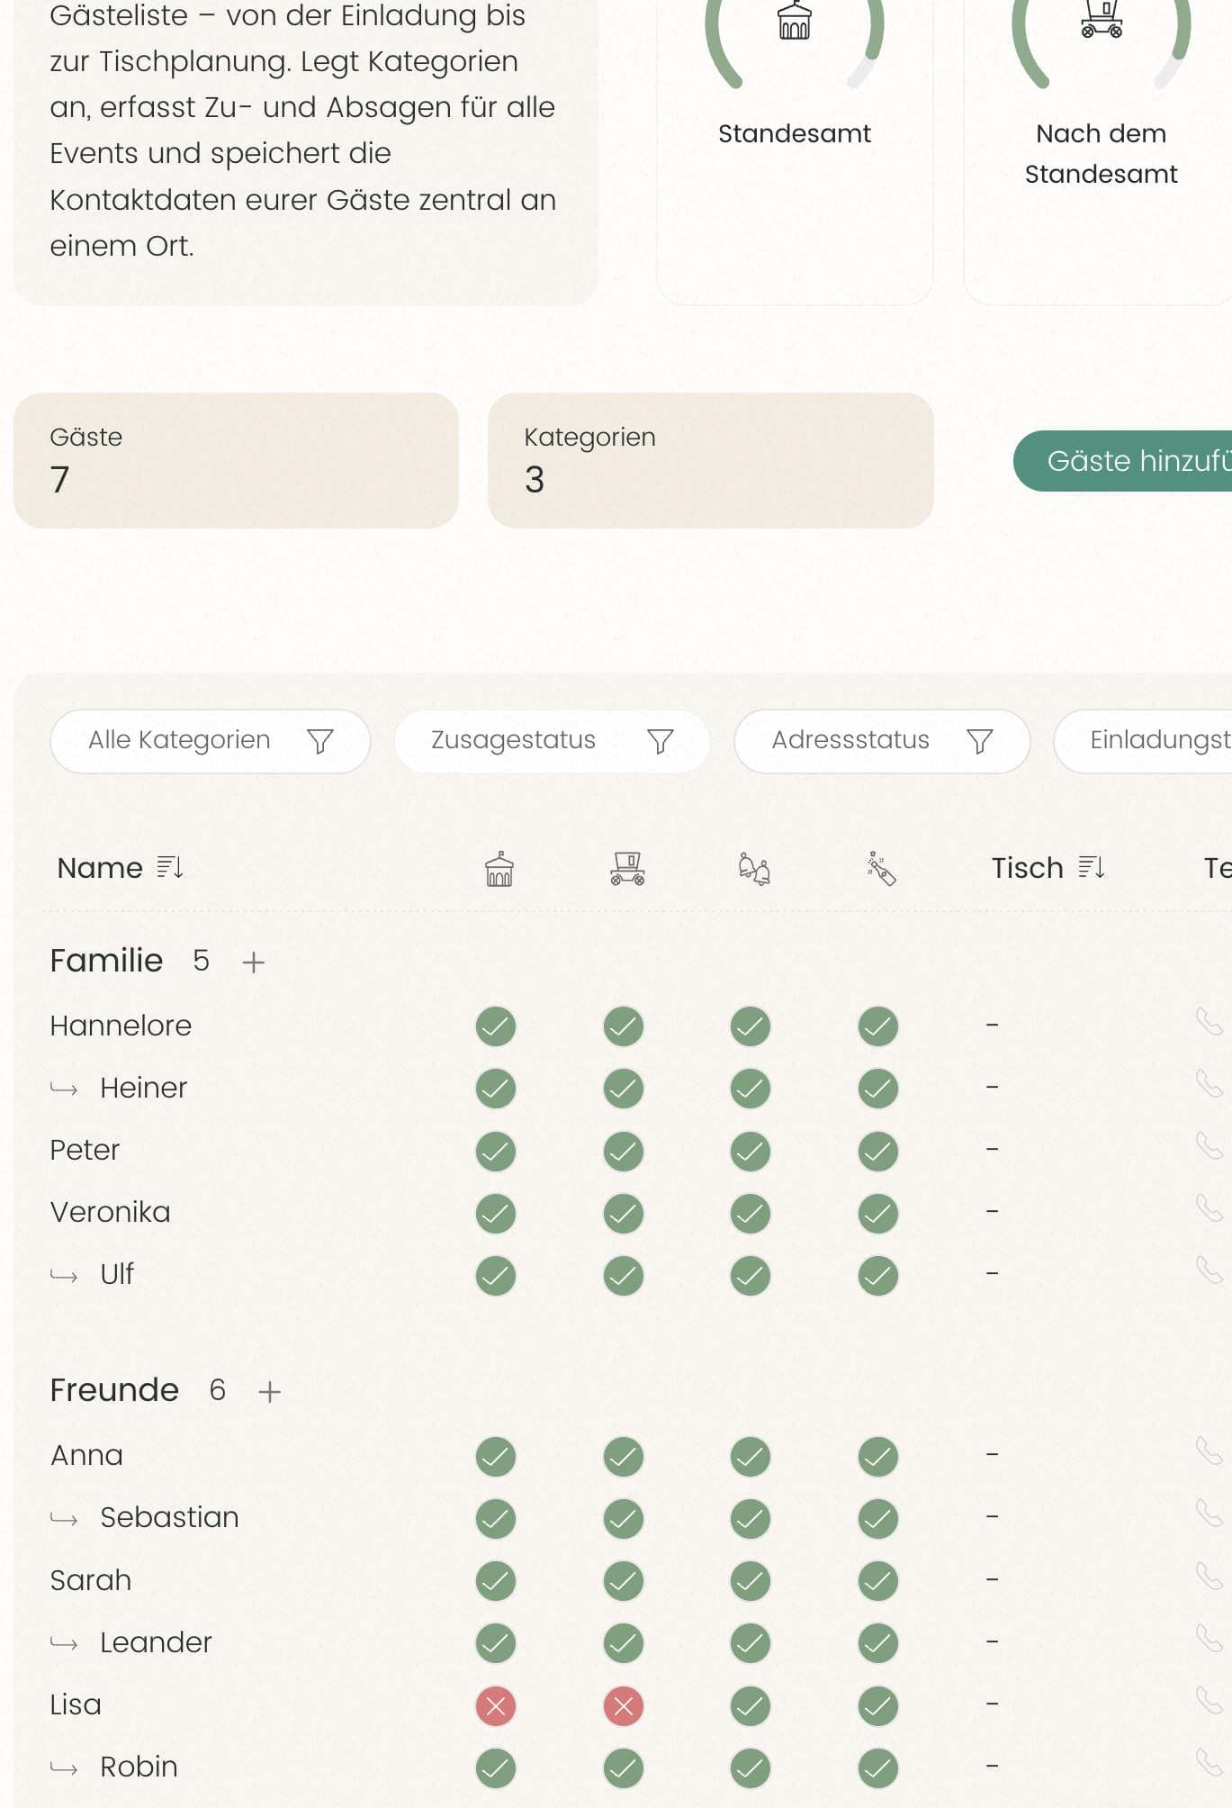The width and height of the screenshot is (1232, 1808).
Task: Open companion Ulf
Action: pyautogui.click(x=117, y=1274)
